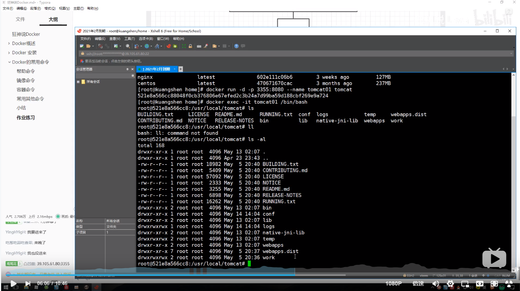Click the Reconnect chain icon in Xshell toolbar
Image resolution: width=520 pixels, height=291 pixels.
click(x=107, y=46)
